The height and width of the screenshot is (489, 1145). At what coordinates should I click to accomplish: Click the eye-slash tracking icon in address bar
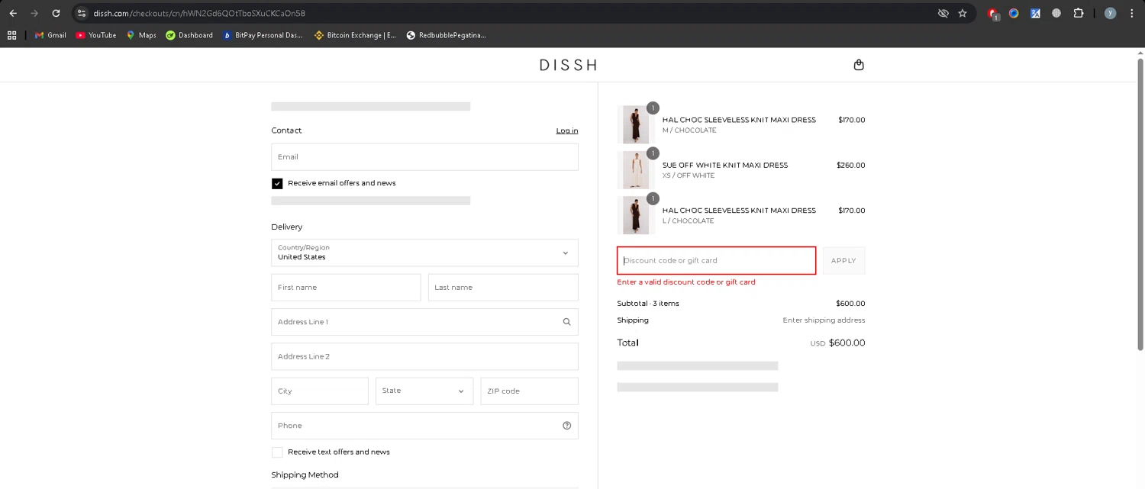click(x=943, y=13)
